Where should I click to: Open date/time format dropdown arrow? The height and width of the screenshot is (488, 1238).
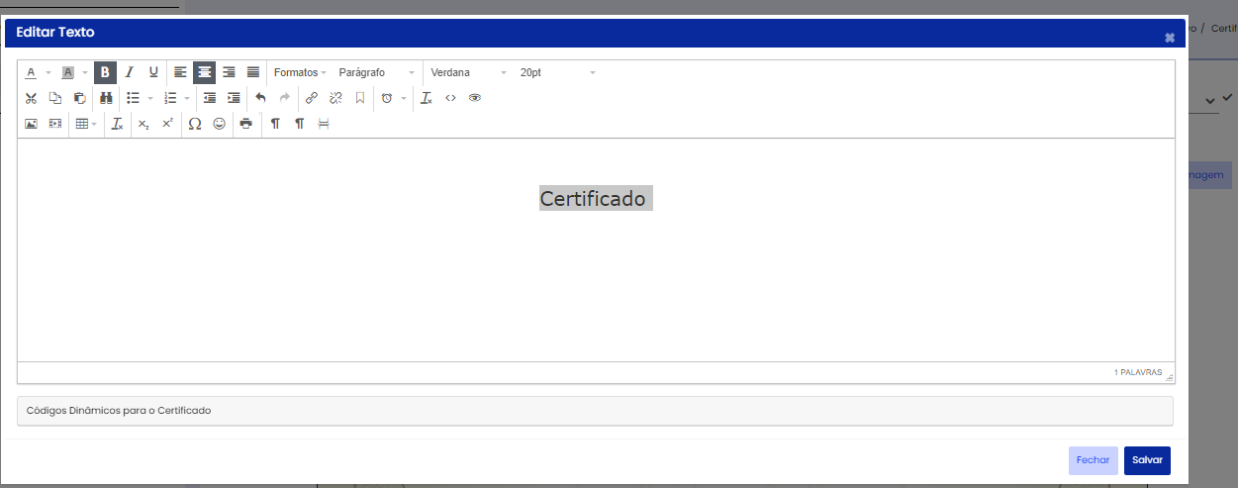[x=404, y=98]
